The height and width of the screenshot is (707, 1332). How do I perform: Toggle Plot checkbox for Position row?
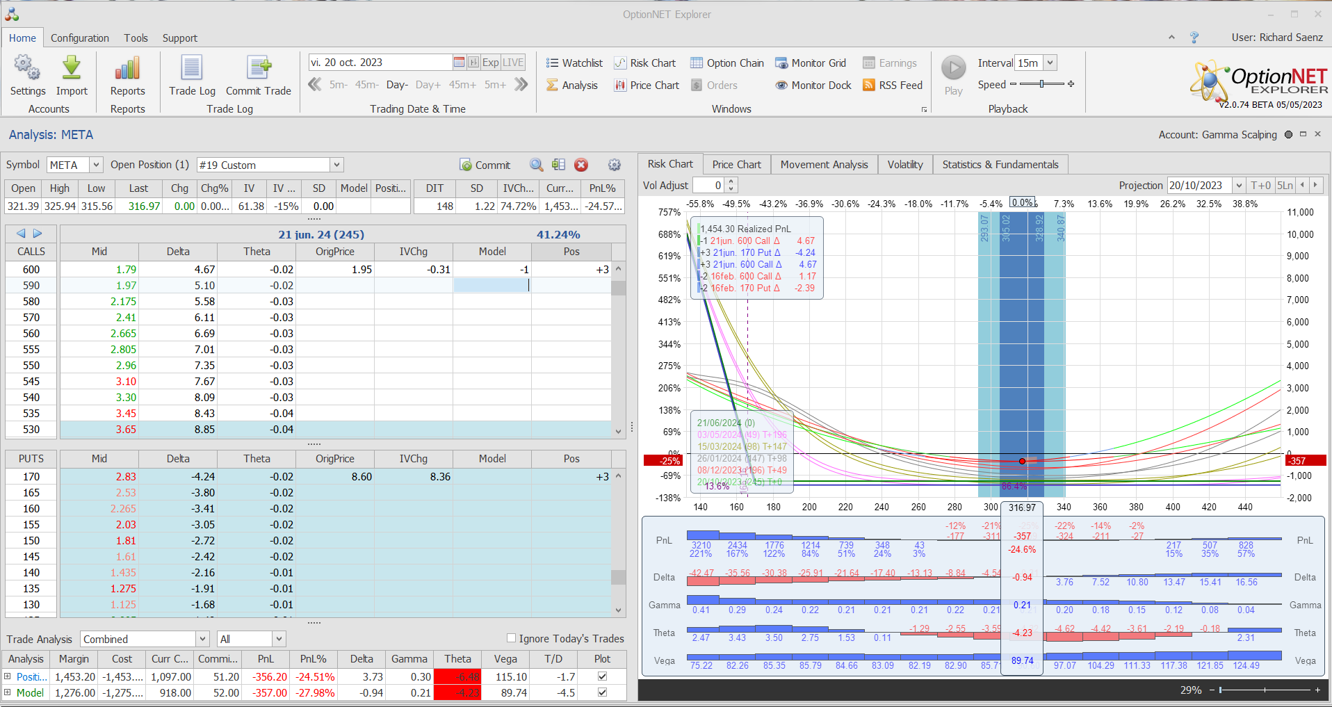[x=602, y=676]
